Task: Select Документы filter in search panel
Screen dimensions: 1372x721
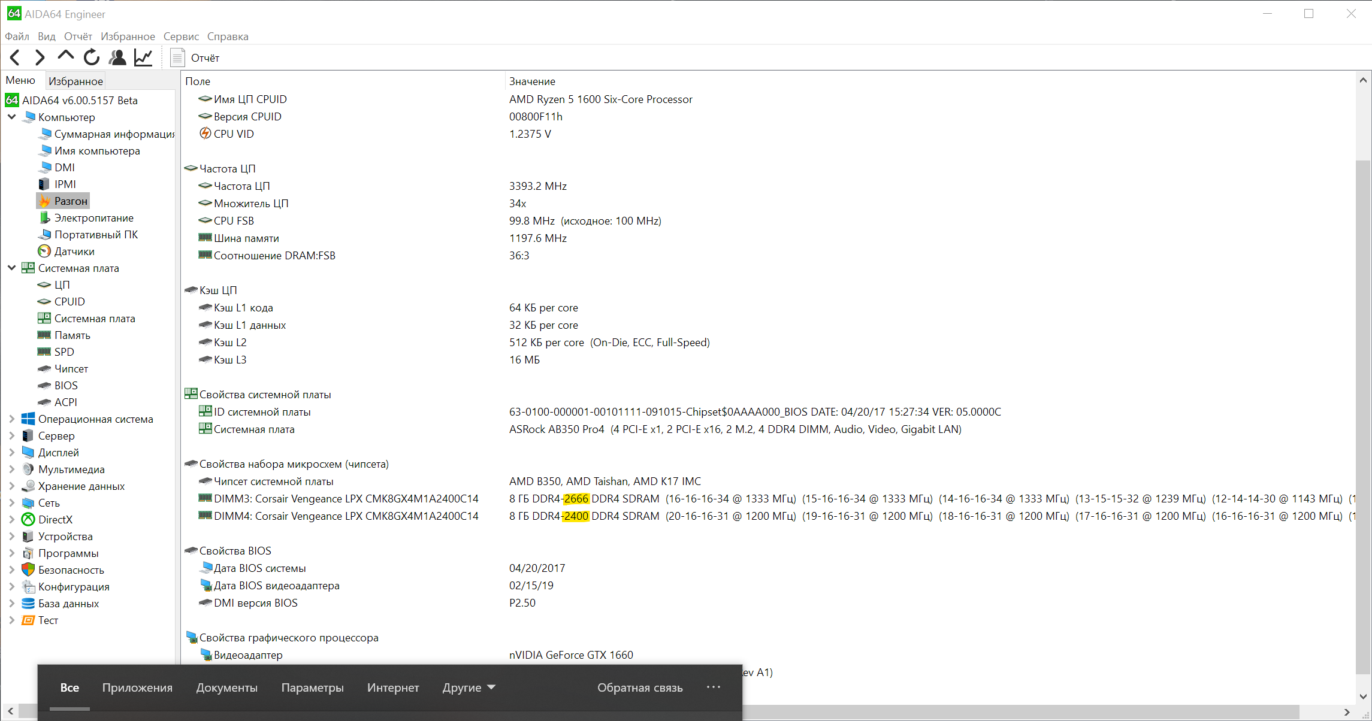Action: click(x=226, y=687)
